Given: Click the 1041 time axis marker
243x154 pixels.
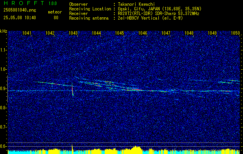Looking at the screenshot, I should click(x=27, y=33).
